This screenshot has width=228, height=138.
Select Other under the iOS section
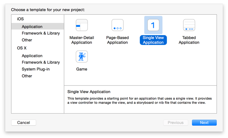pyautogui.click(x=27, y=40)
